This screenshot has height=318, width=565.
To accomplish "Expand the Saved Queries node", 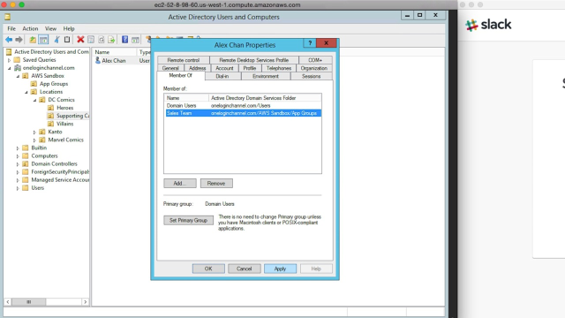I will 10,60.
